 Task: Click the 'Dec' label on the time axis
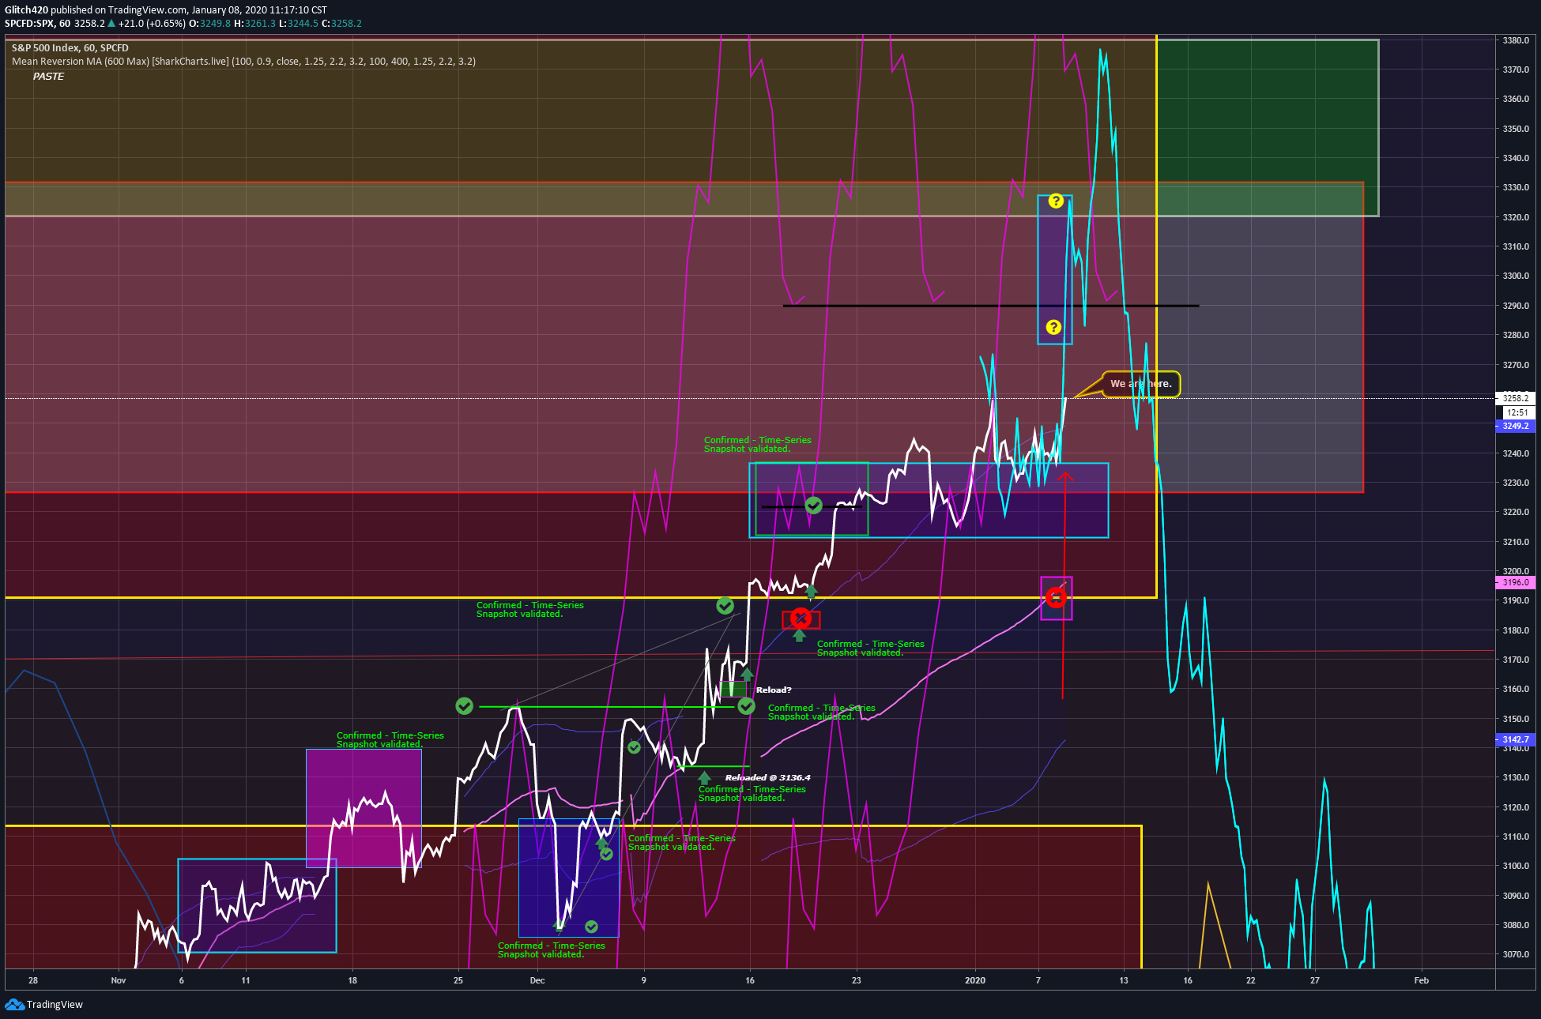[x=537, y=980]
